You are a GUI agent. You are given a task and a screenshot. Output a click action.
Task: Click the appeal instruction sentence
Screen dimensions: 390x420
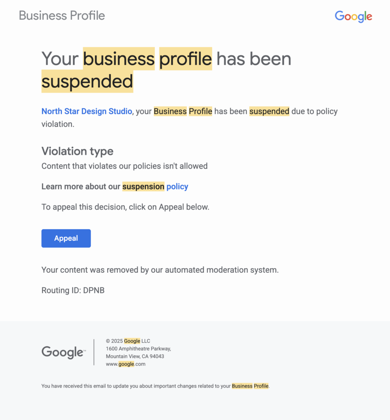click(x=125, y=207)
